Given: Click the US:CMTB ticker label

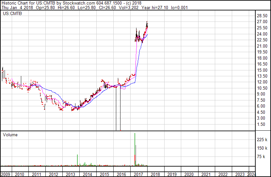Looking at the screenshot, I should coord(11,14).
